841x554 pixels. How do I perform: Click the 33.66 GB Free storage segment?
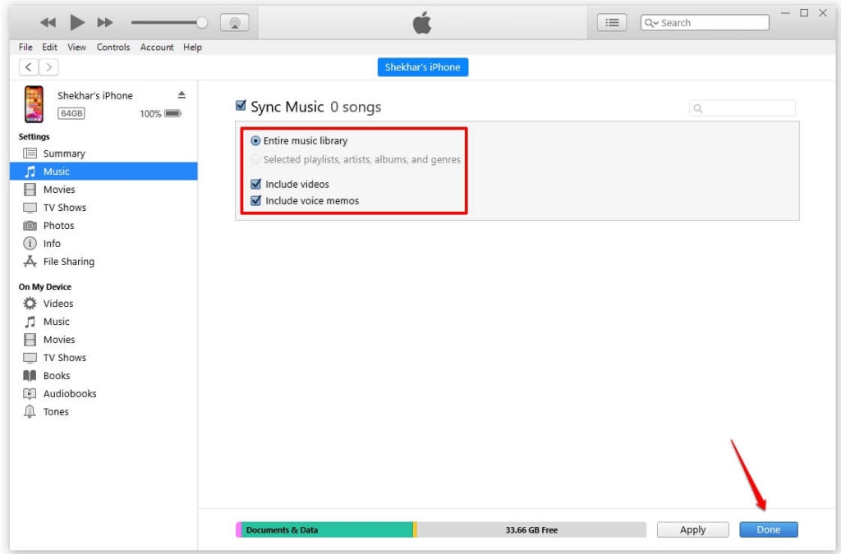pyautogui.click(x=531, y=530)
